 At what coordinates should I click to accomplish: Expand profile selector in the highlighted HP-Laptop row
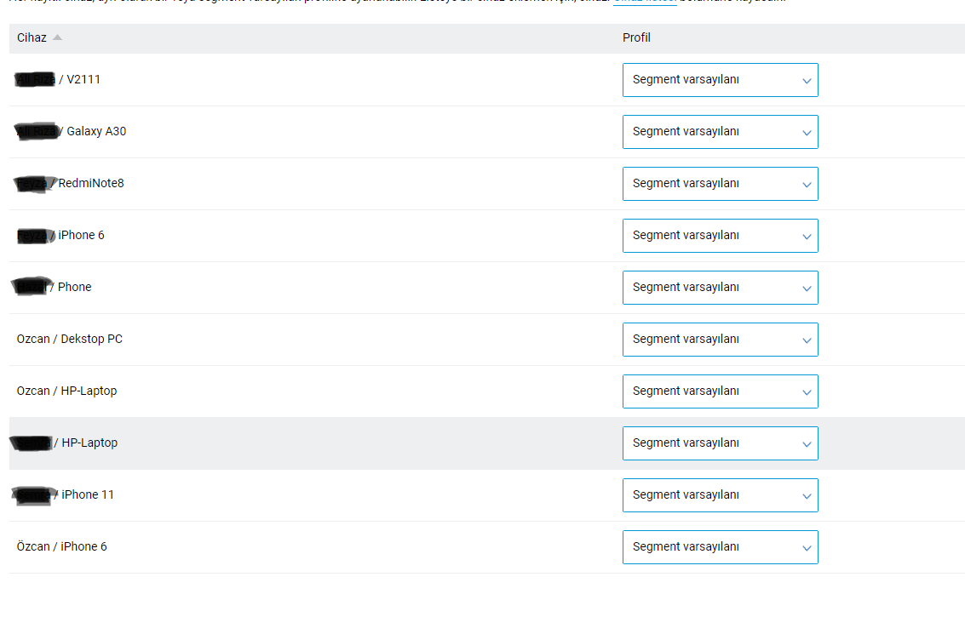pos(720,443)
